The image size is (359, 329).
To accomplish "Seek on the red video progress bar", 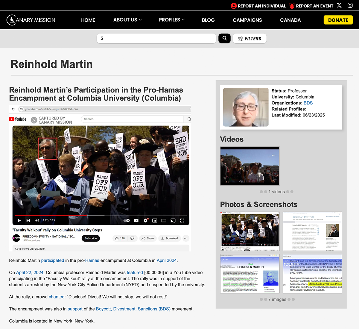I will point(51,216).
